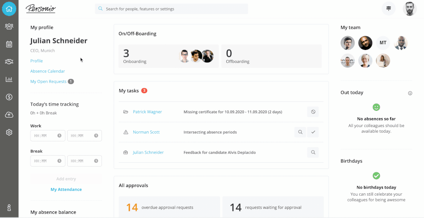Click Work start time input field
This screenshot has height=218, width=424.
pos(48,136)
